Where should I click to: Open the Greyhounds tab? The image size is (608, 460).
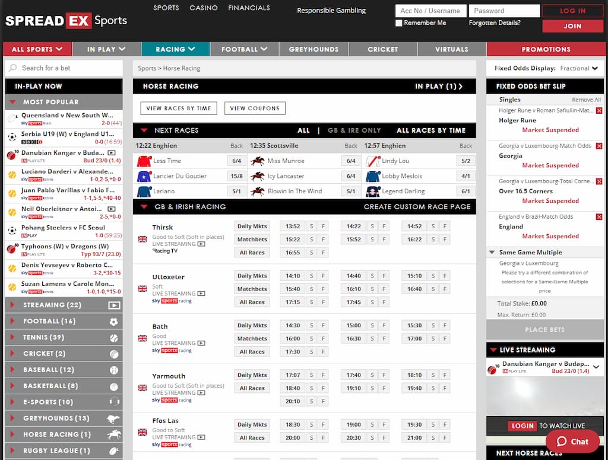coord(313,49)
